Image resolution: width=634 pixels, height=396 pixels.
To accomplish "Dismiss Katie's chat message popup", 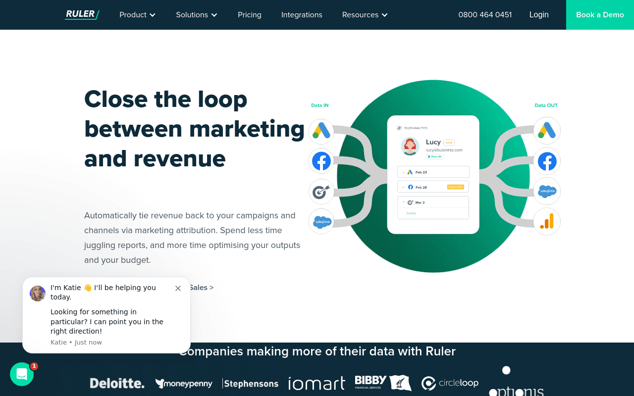I will tap(178, 288).
